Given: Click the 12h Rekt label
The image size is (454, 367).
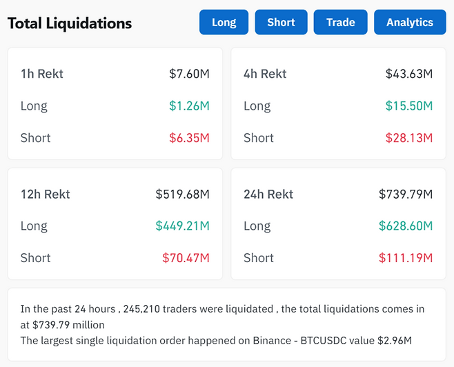Looking at the screenshot, I should click(x=46, y=194).
